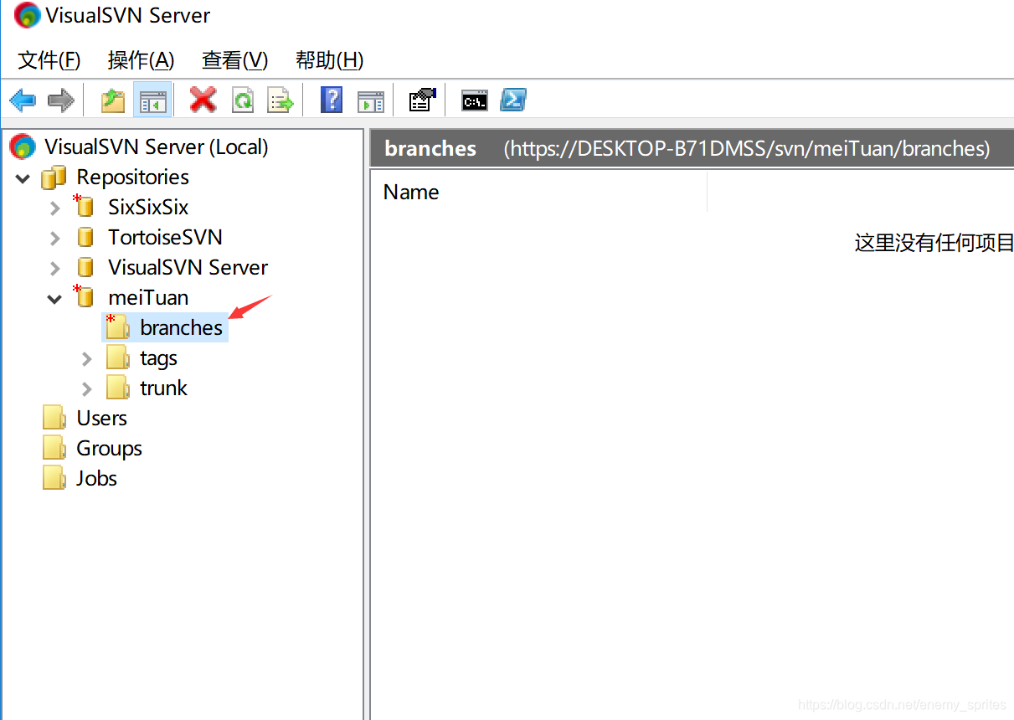Click the Forward arrow toolbar button

tap(61, 101)
